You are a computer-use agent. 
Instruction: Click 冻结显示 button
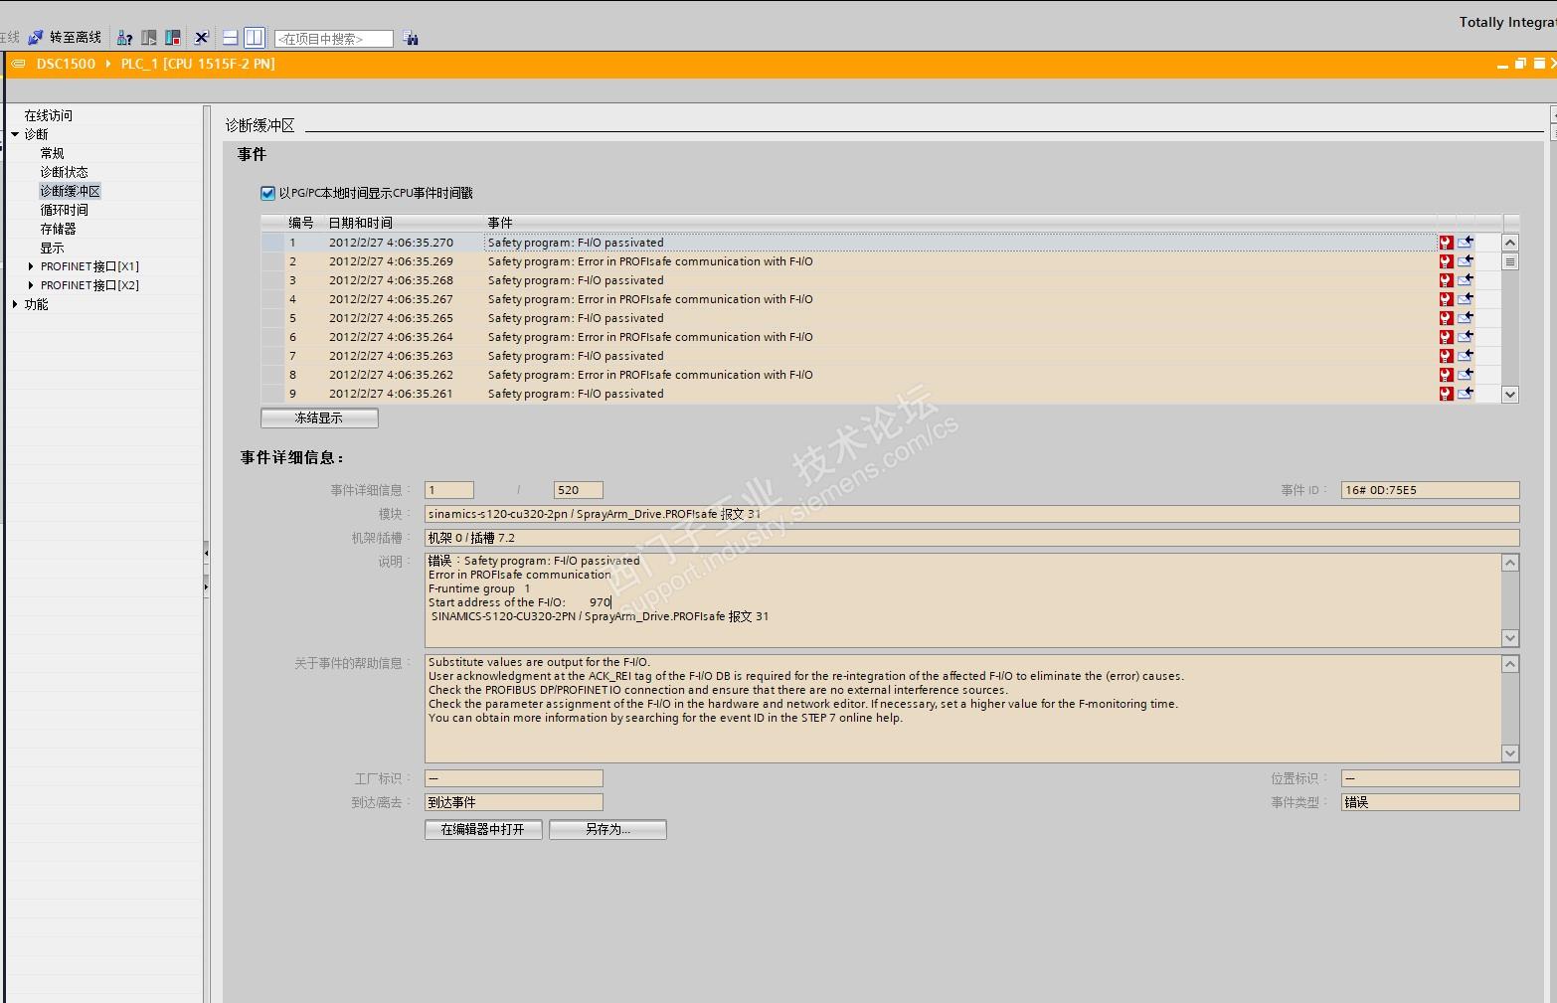[x=319, y=418]
